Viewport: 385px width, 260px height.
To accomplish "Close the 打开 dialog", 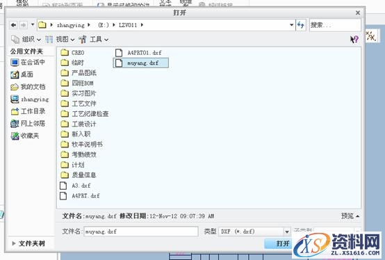I will (x=358, y=13).
